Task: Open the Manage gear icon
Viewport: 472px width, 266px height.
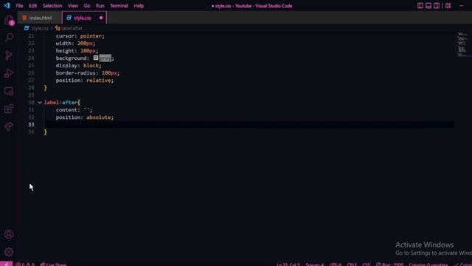Action: (9, 252)
